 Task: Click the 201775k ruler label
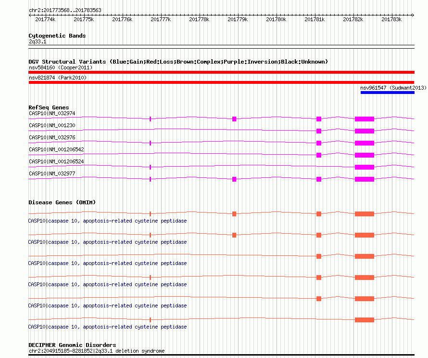click(x=84, y=19)
